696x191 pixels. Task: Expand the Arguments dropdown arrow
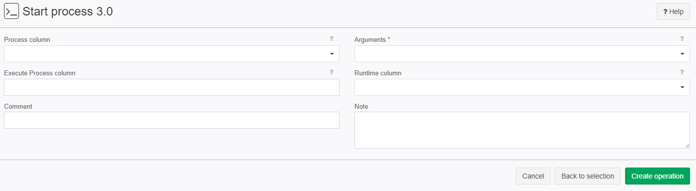[682, 54]
